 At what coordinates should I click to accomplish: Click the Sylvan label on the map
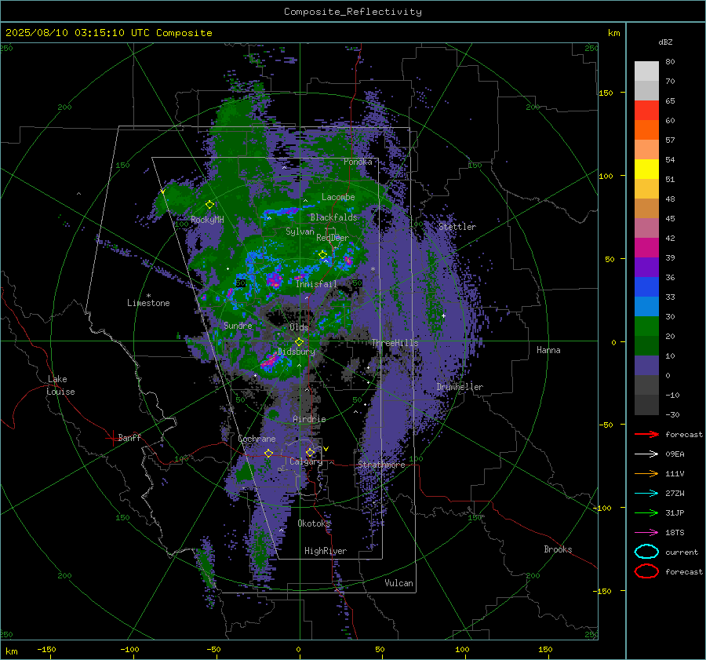(300, 232)
